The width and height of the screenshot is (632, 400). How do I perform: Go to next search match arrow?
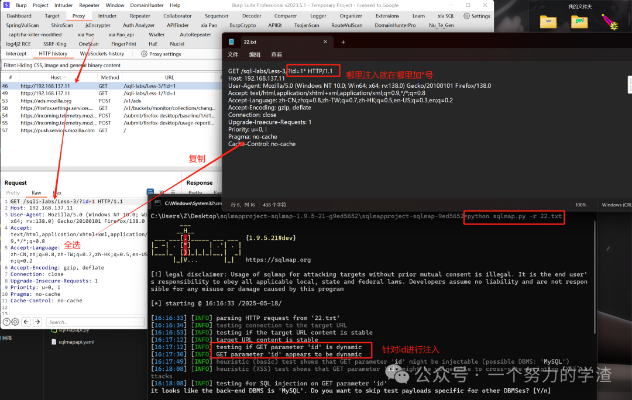[x=37, y=322]
